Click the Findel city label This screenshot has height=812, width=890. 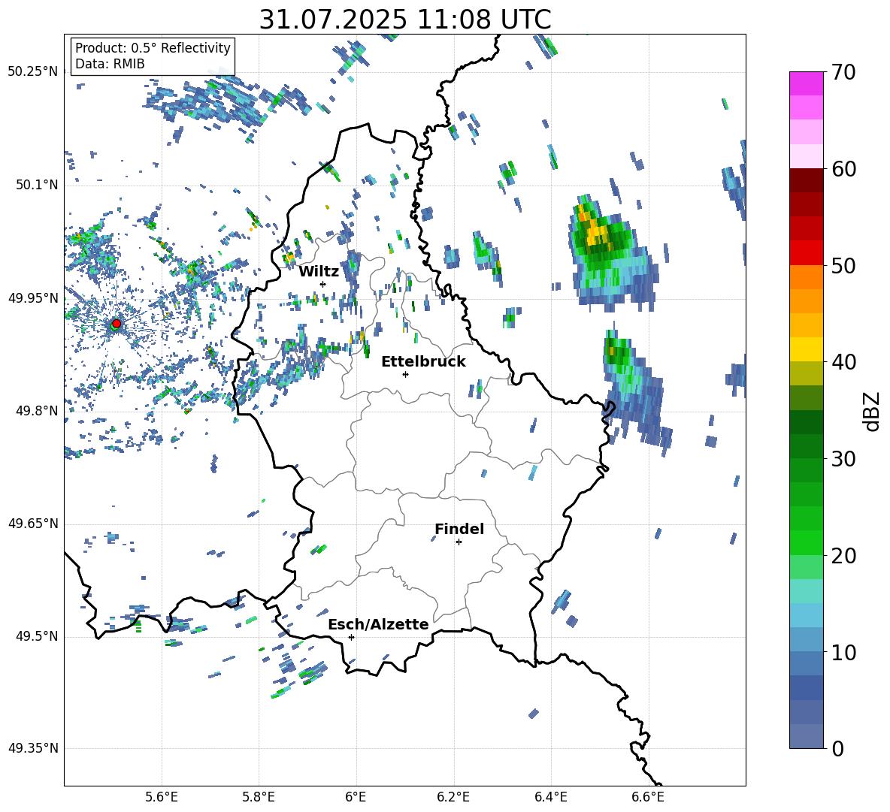459,529
